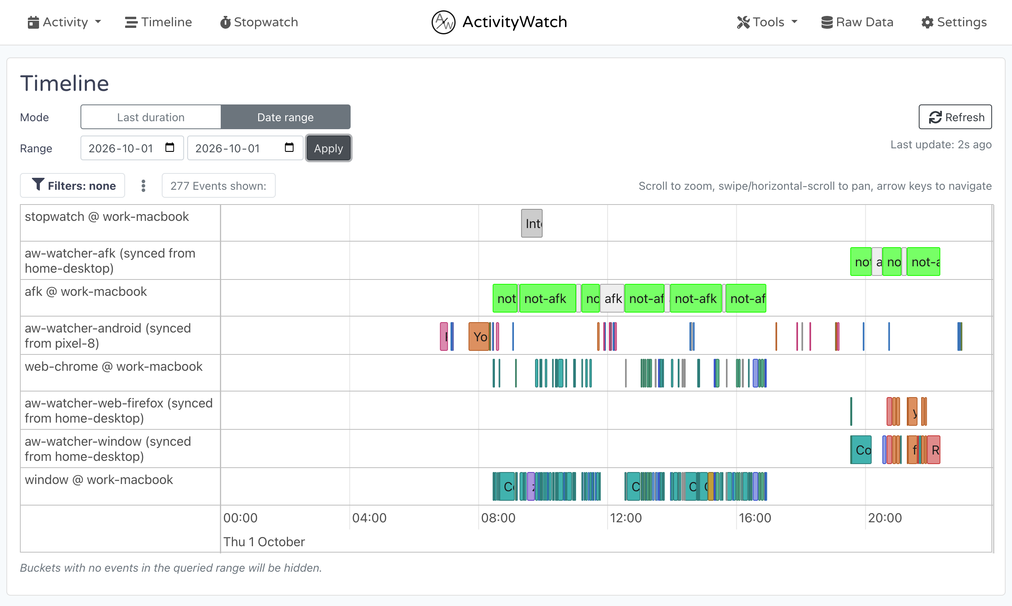The image size is (1012, 606).
Task: Focus the start date input field
Action: [132, 148]
